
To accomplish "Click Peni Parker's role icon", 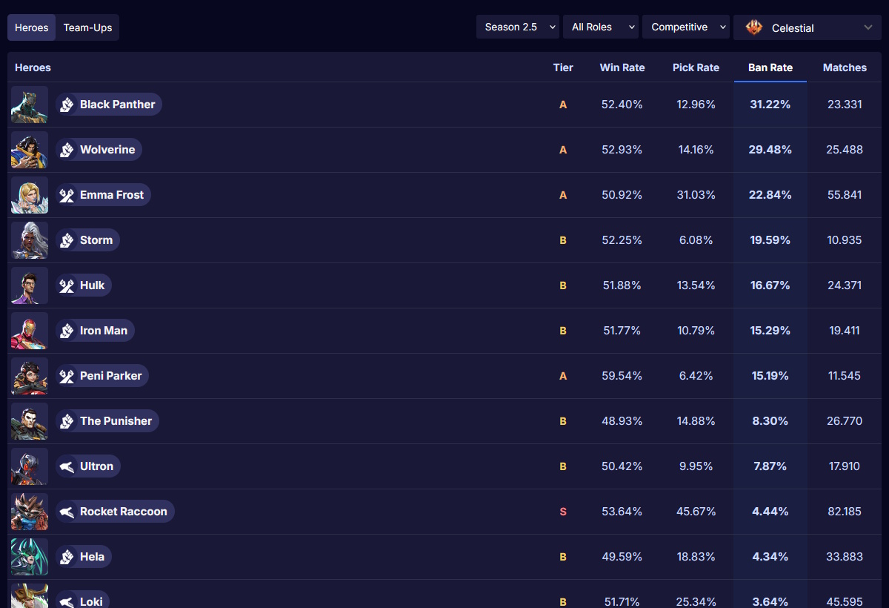I will [67, 376].
